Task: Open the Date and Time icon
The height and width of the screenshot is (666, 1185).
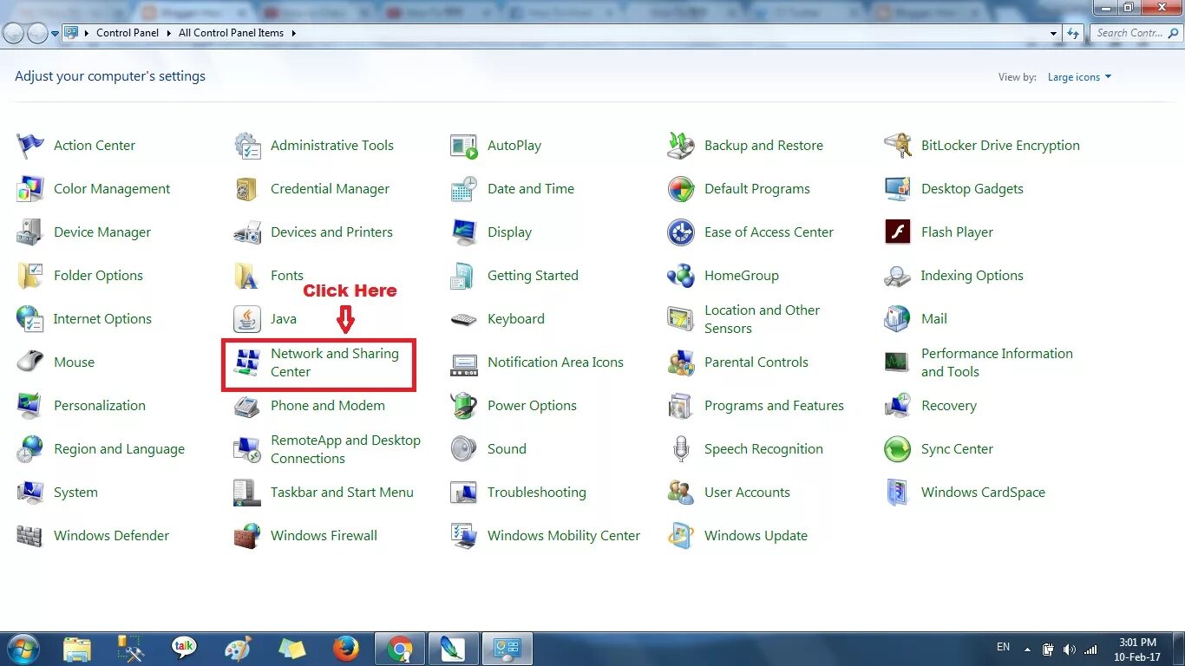Action: (464, 189)
